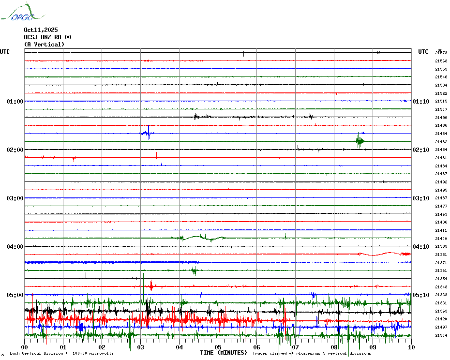Select the 05 minute tick on bottom axis
The image size is (450, 360).
(218, 347)
